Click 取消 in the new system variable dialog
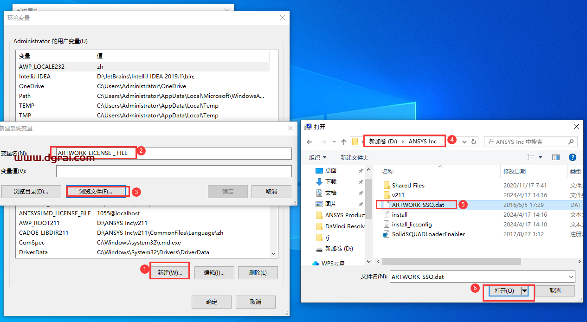 tap(271, 191)
